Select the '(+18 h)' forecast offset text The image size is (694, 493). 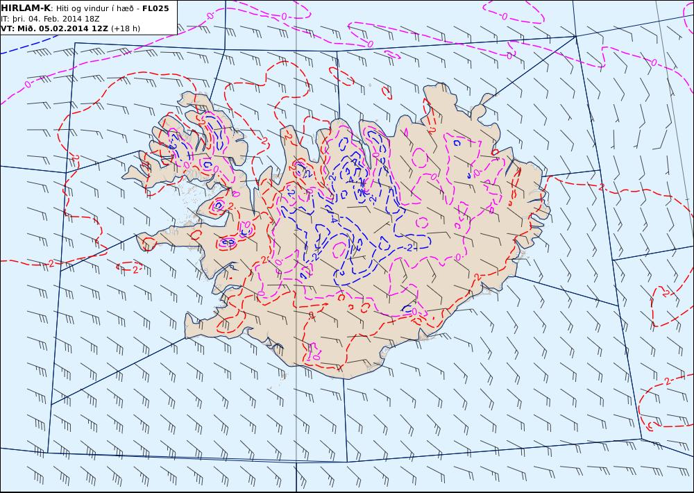pyautogui.click(x=126, y=28)
